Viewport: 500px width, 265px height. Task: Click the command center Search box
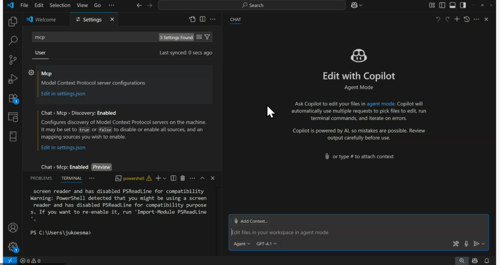pos(252,5)
